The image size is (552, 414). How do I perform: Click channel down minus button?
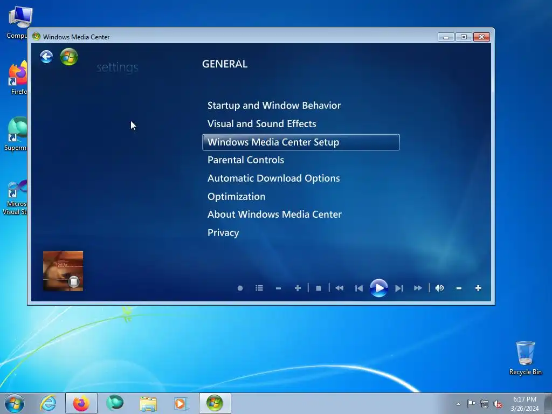(x=279, y=288)
